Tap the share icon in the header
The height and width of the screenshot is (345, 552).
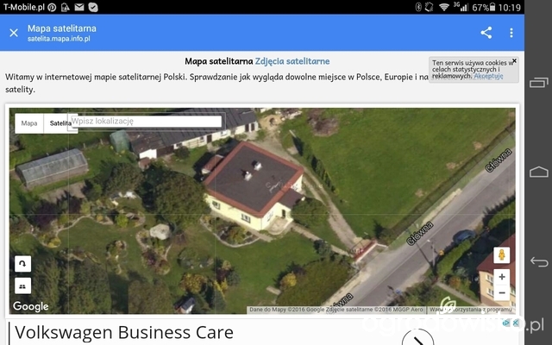[x=486, y=33]
